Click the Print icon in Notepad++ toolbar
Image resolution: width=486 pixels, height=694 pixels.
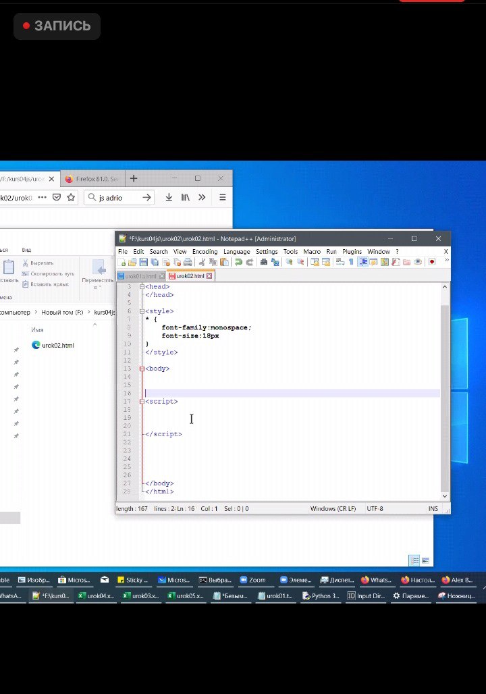(x=188, y=262)
